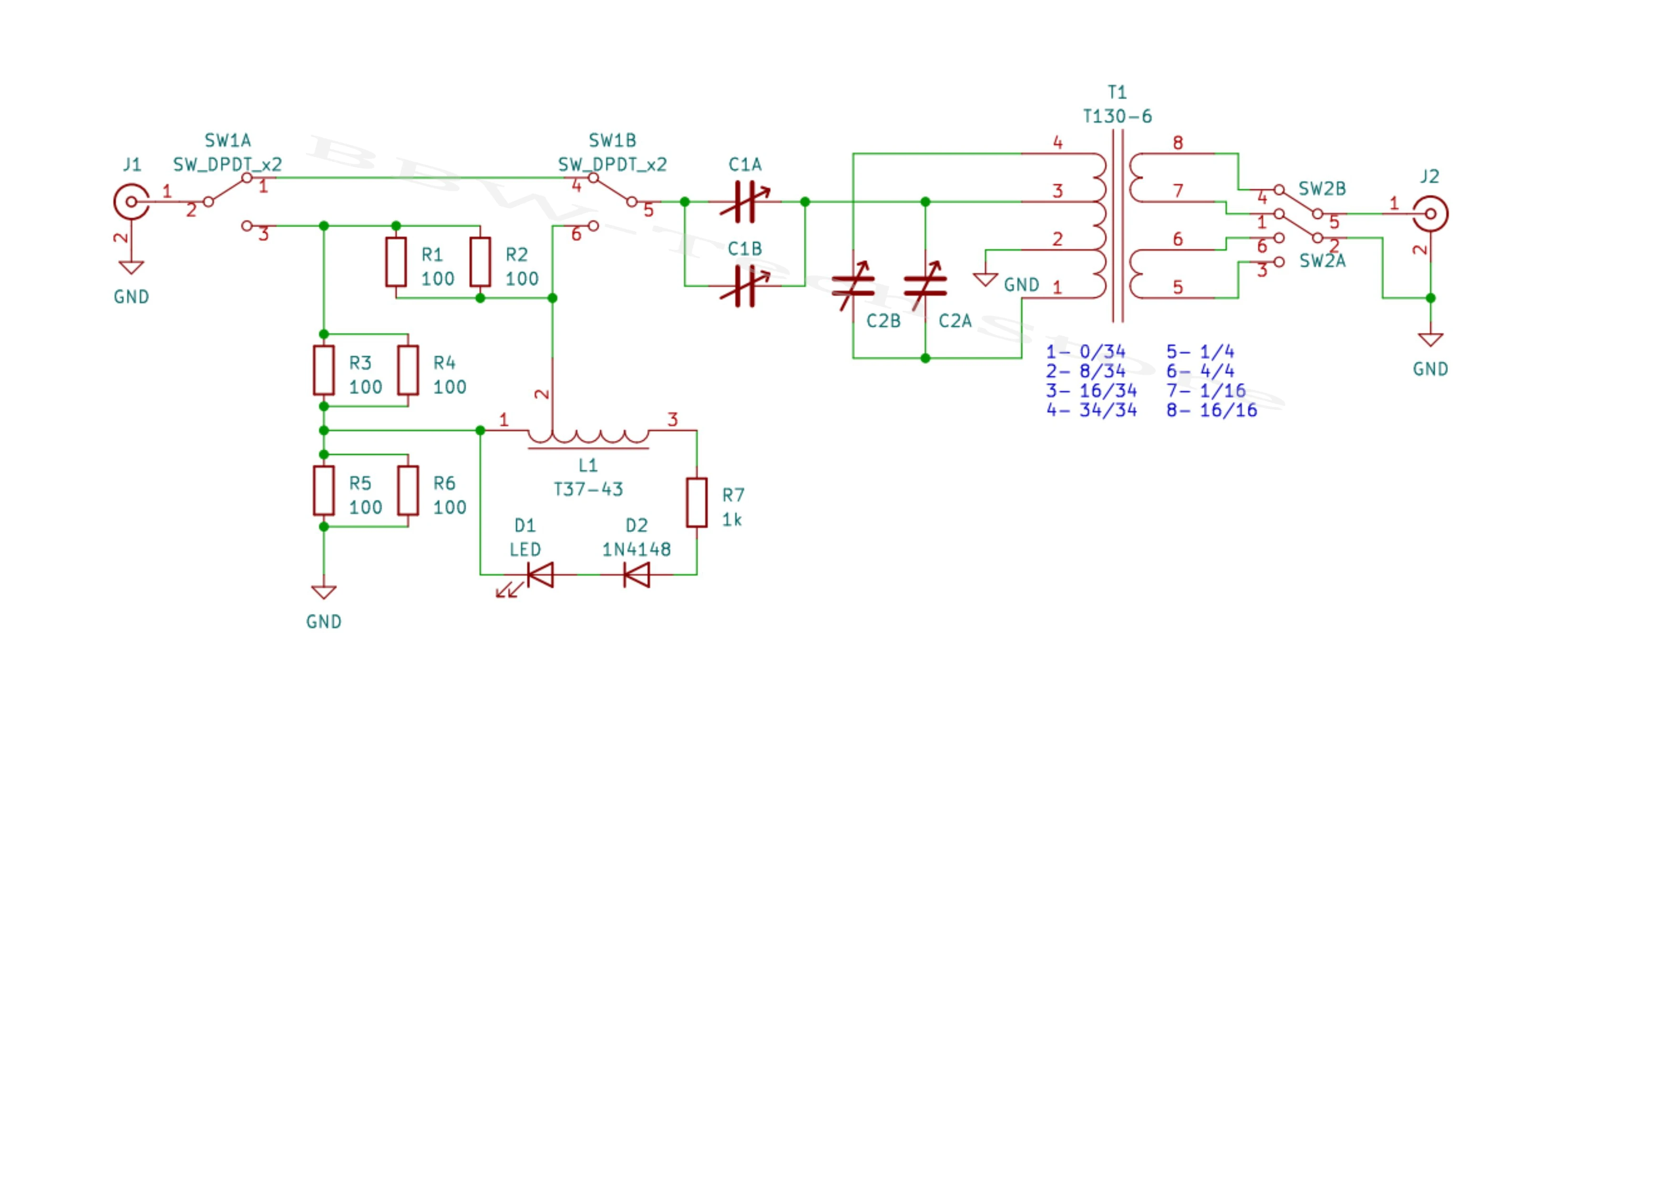The height and width of the screenshot is (1182, 1672).
Task: Select resistor R6 rectangle
Action: [408, 490]
